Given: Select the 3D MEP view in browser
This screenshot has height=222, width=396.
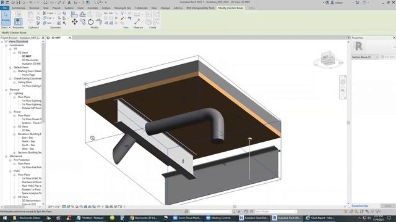Looking at the screenshot, I should [27, 56].
